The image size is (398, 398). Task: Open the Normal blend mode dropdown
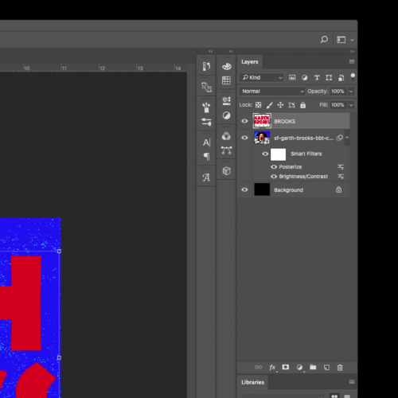click(272, 92)
